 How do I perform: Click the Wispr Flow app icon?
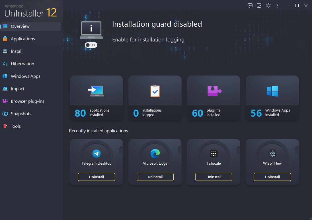[272, 154]
